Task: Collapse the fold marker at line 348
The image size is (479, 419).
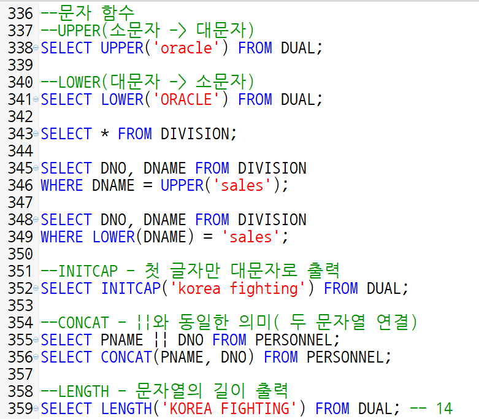Action: click(x=36, y=219)
